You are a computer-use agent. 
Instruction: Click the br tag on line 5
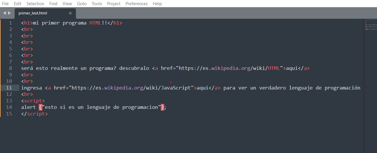point(27,49)
